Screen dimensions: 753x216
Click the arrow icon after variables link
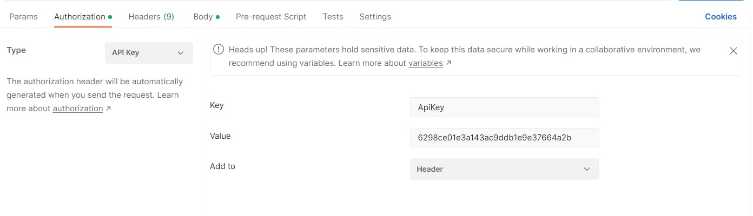pos(448,63)
